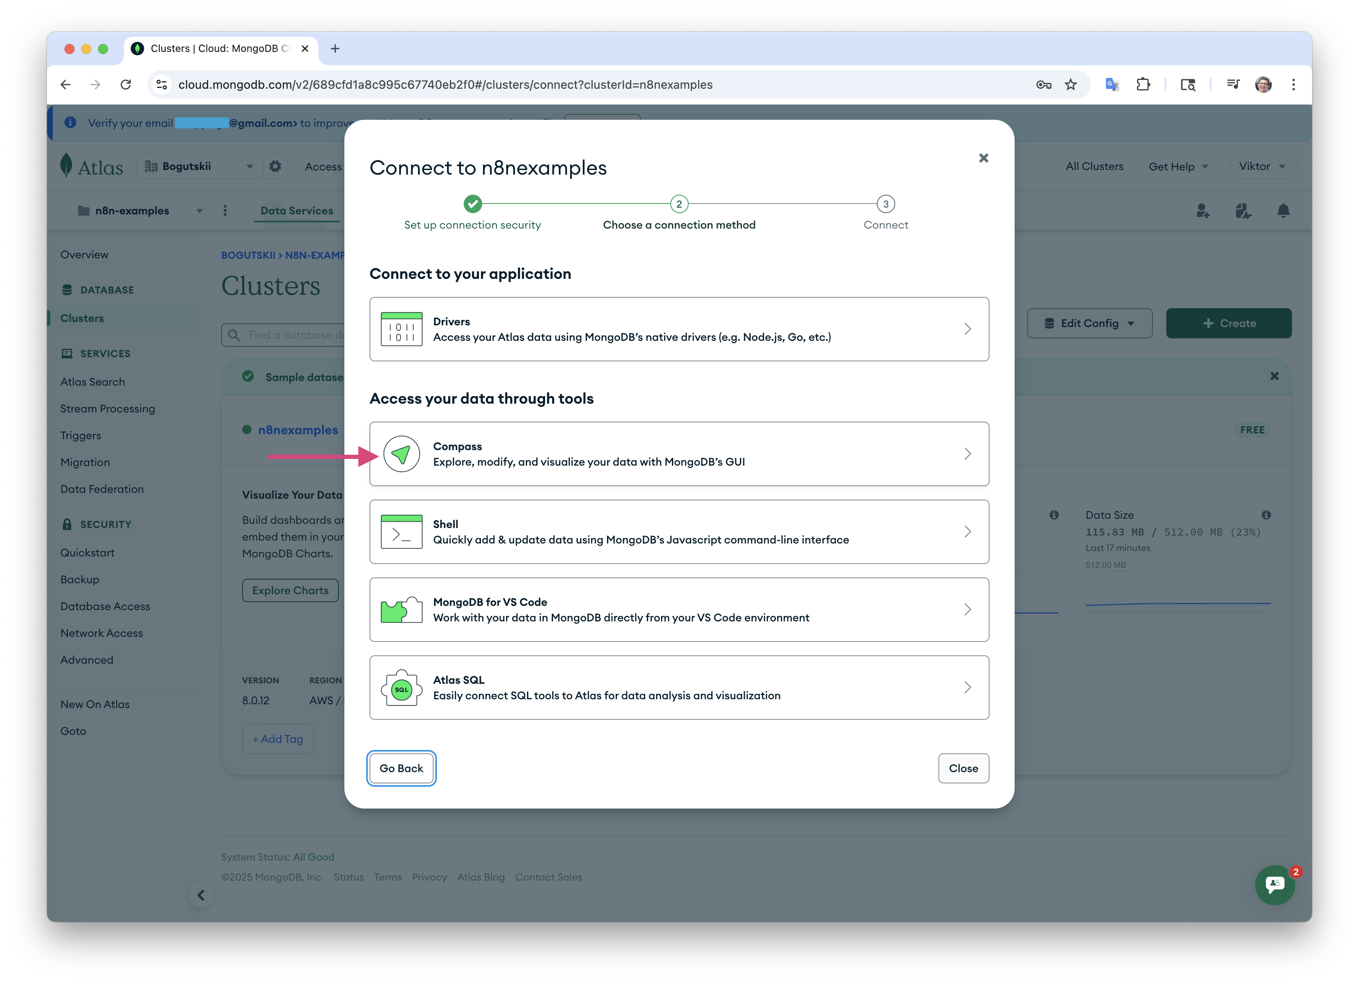Open organization settings gear icon
This screenshot has width=1359, height=984.
tap(275, 167)
